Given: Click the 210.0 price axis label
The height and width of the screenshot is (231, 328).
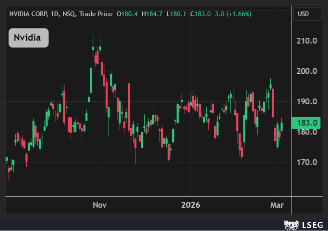Looking at the screenshot, I should 308,41.
